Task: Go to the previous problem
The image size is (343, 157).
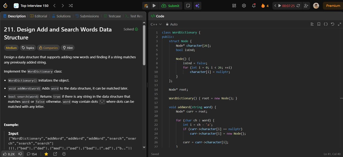Action: coord(55,6)
